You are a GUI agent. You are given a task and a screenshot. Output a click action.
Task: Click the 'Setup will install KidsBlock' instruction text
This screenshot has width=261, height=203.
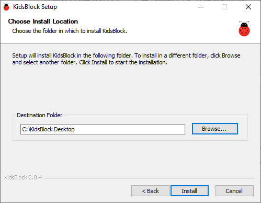pos(126,59)
